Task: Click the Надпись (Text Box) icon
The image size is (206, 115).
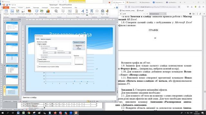Action: [x=70, y=12]
